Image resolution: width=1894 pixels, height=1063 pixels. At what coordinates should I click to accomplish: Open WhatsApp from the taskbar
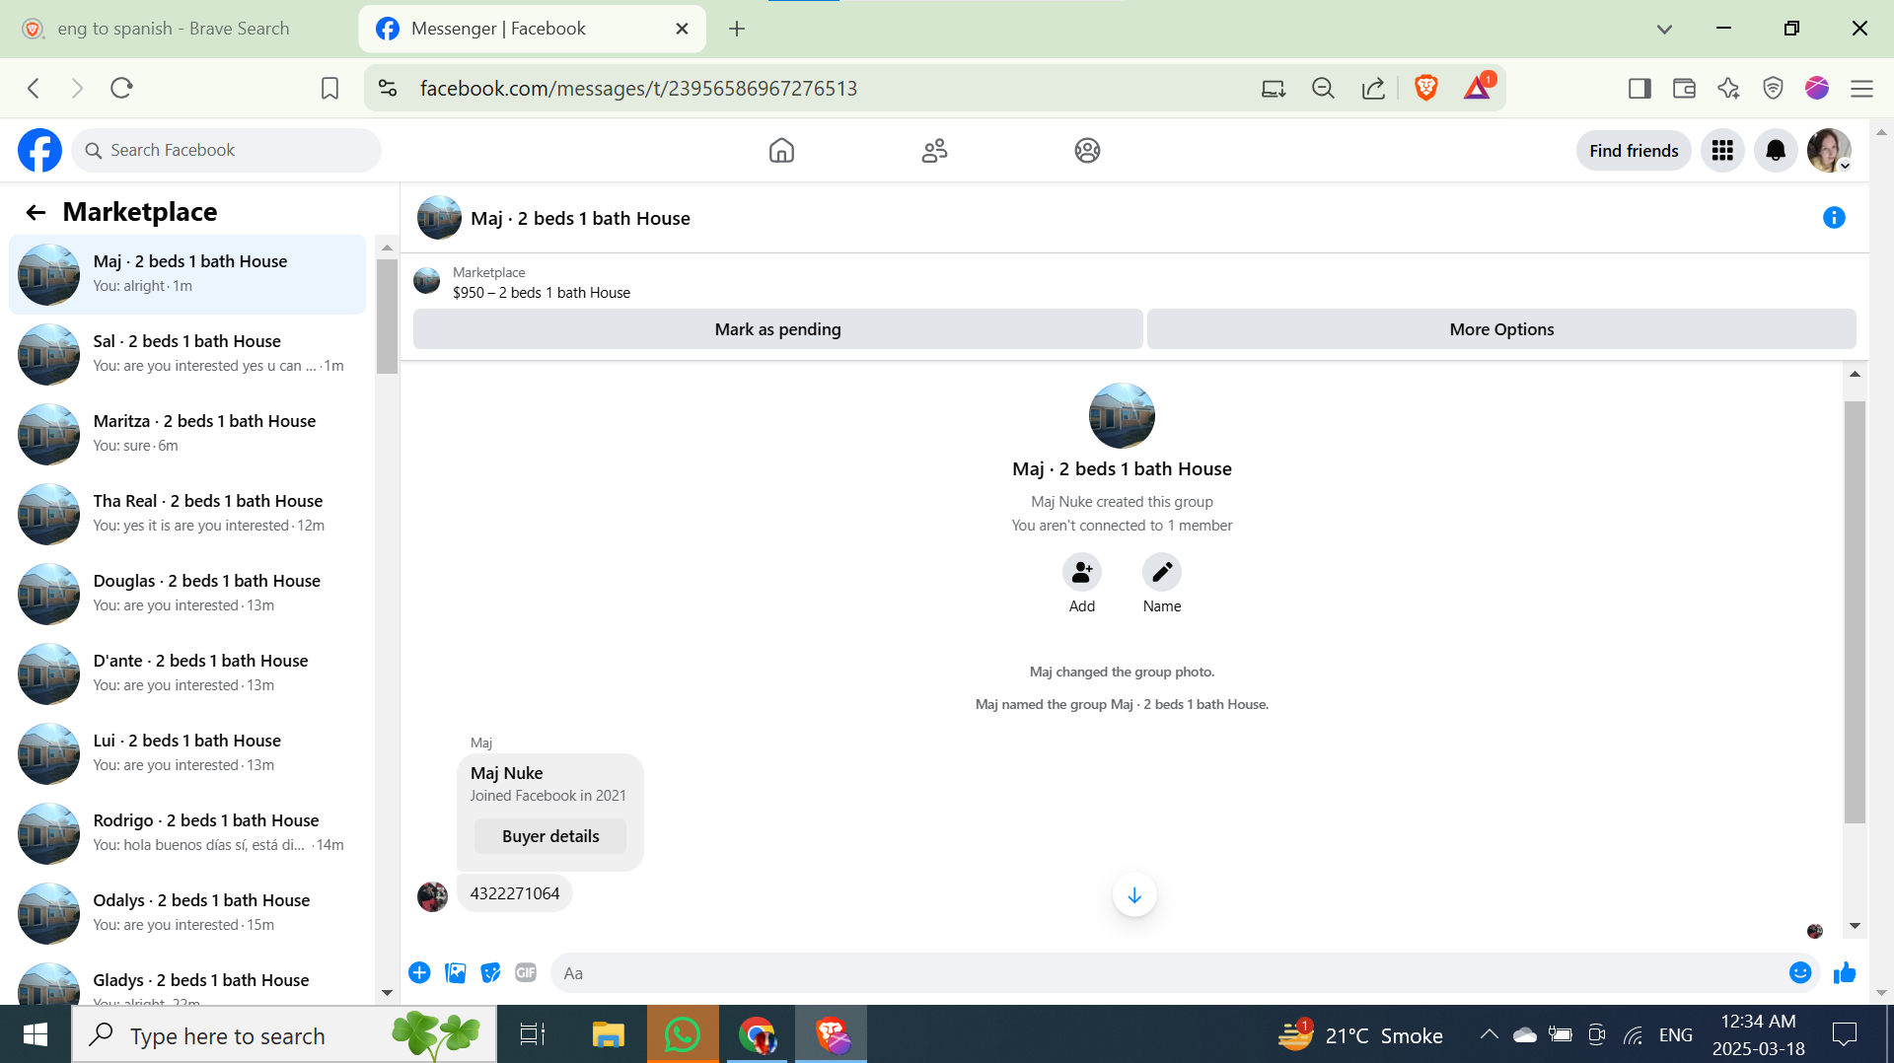coord(683,1034)
